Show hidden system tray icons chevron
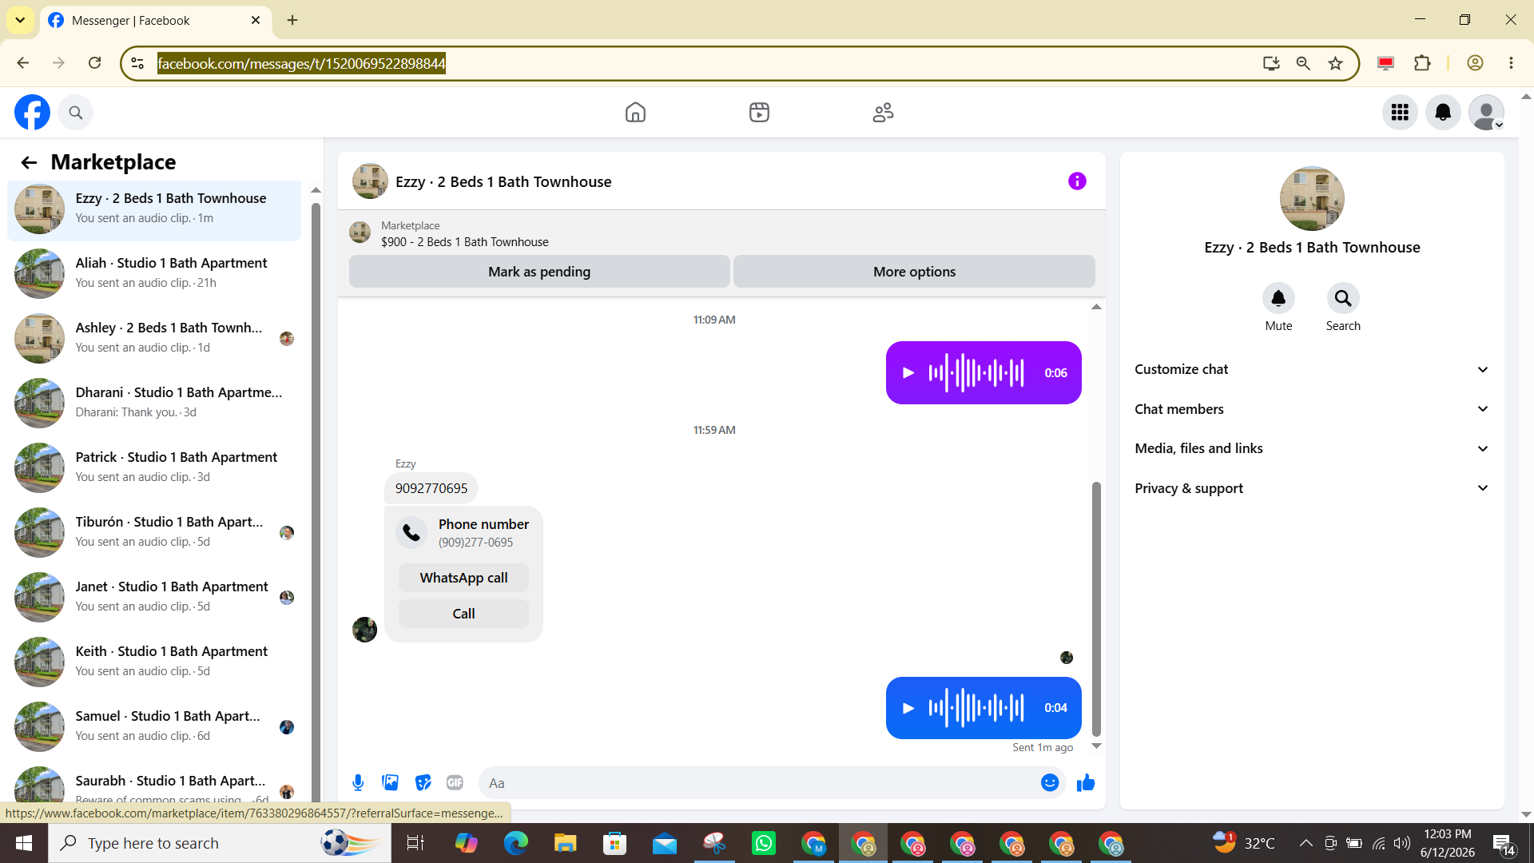 [x=1306, y=843]
